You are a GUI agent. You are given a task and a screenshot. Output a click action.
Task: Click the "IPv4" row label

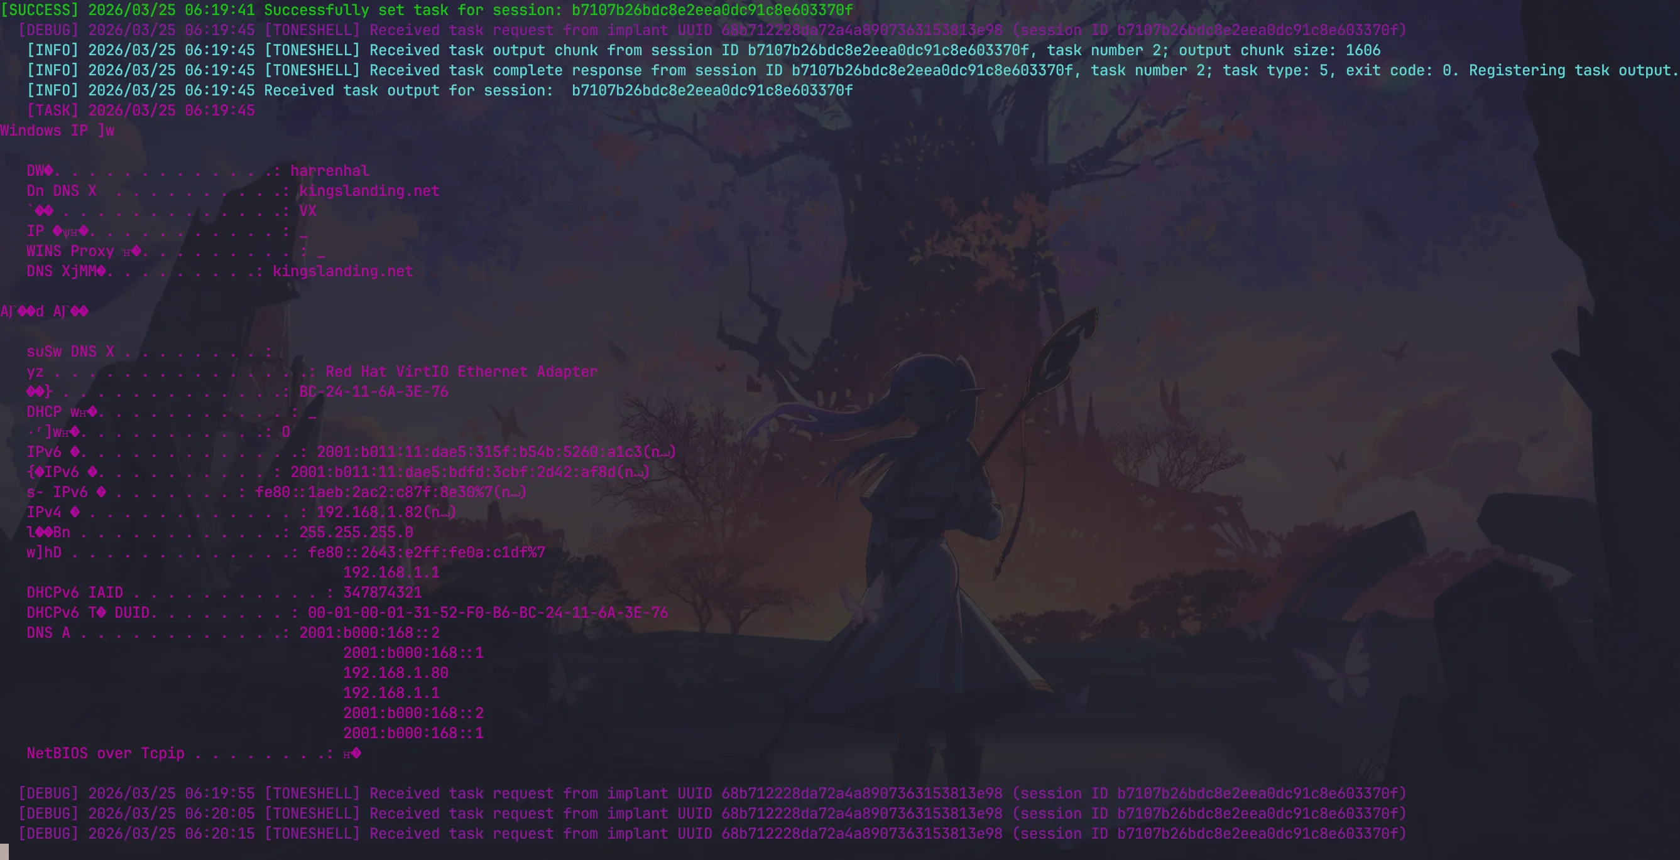pos(44,513)
